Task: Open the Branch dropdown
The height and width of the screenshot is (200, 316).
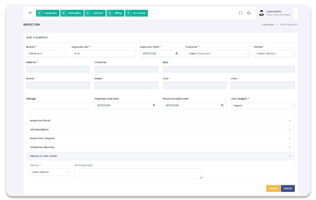Action: click(x=47, y=54)
